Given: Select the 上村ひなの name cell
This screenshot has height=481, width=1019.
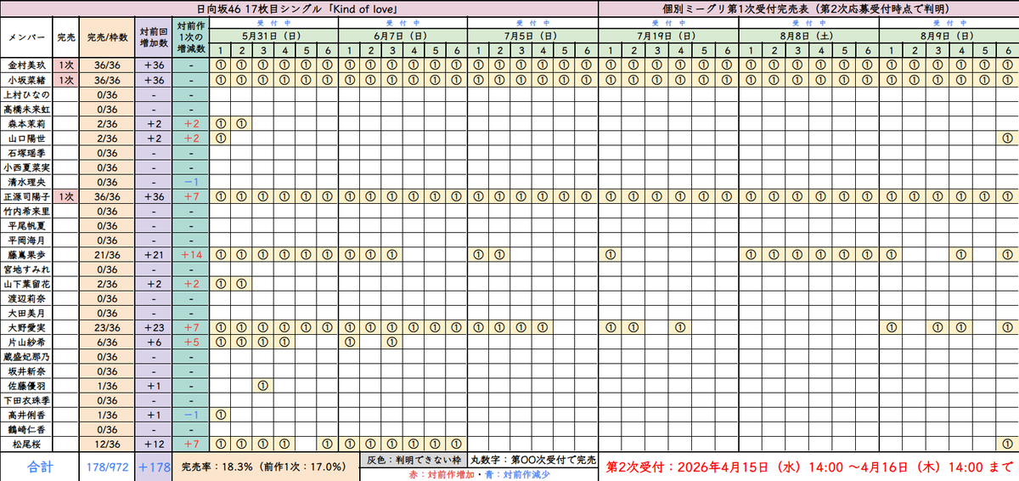Looking at the screenshot, I should (x=26, y=94).
